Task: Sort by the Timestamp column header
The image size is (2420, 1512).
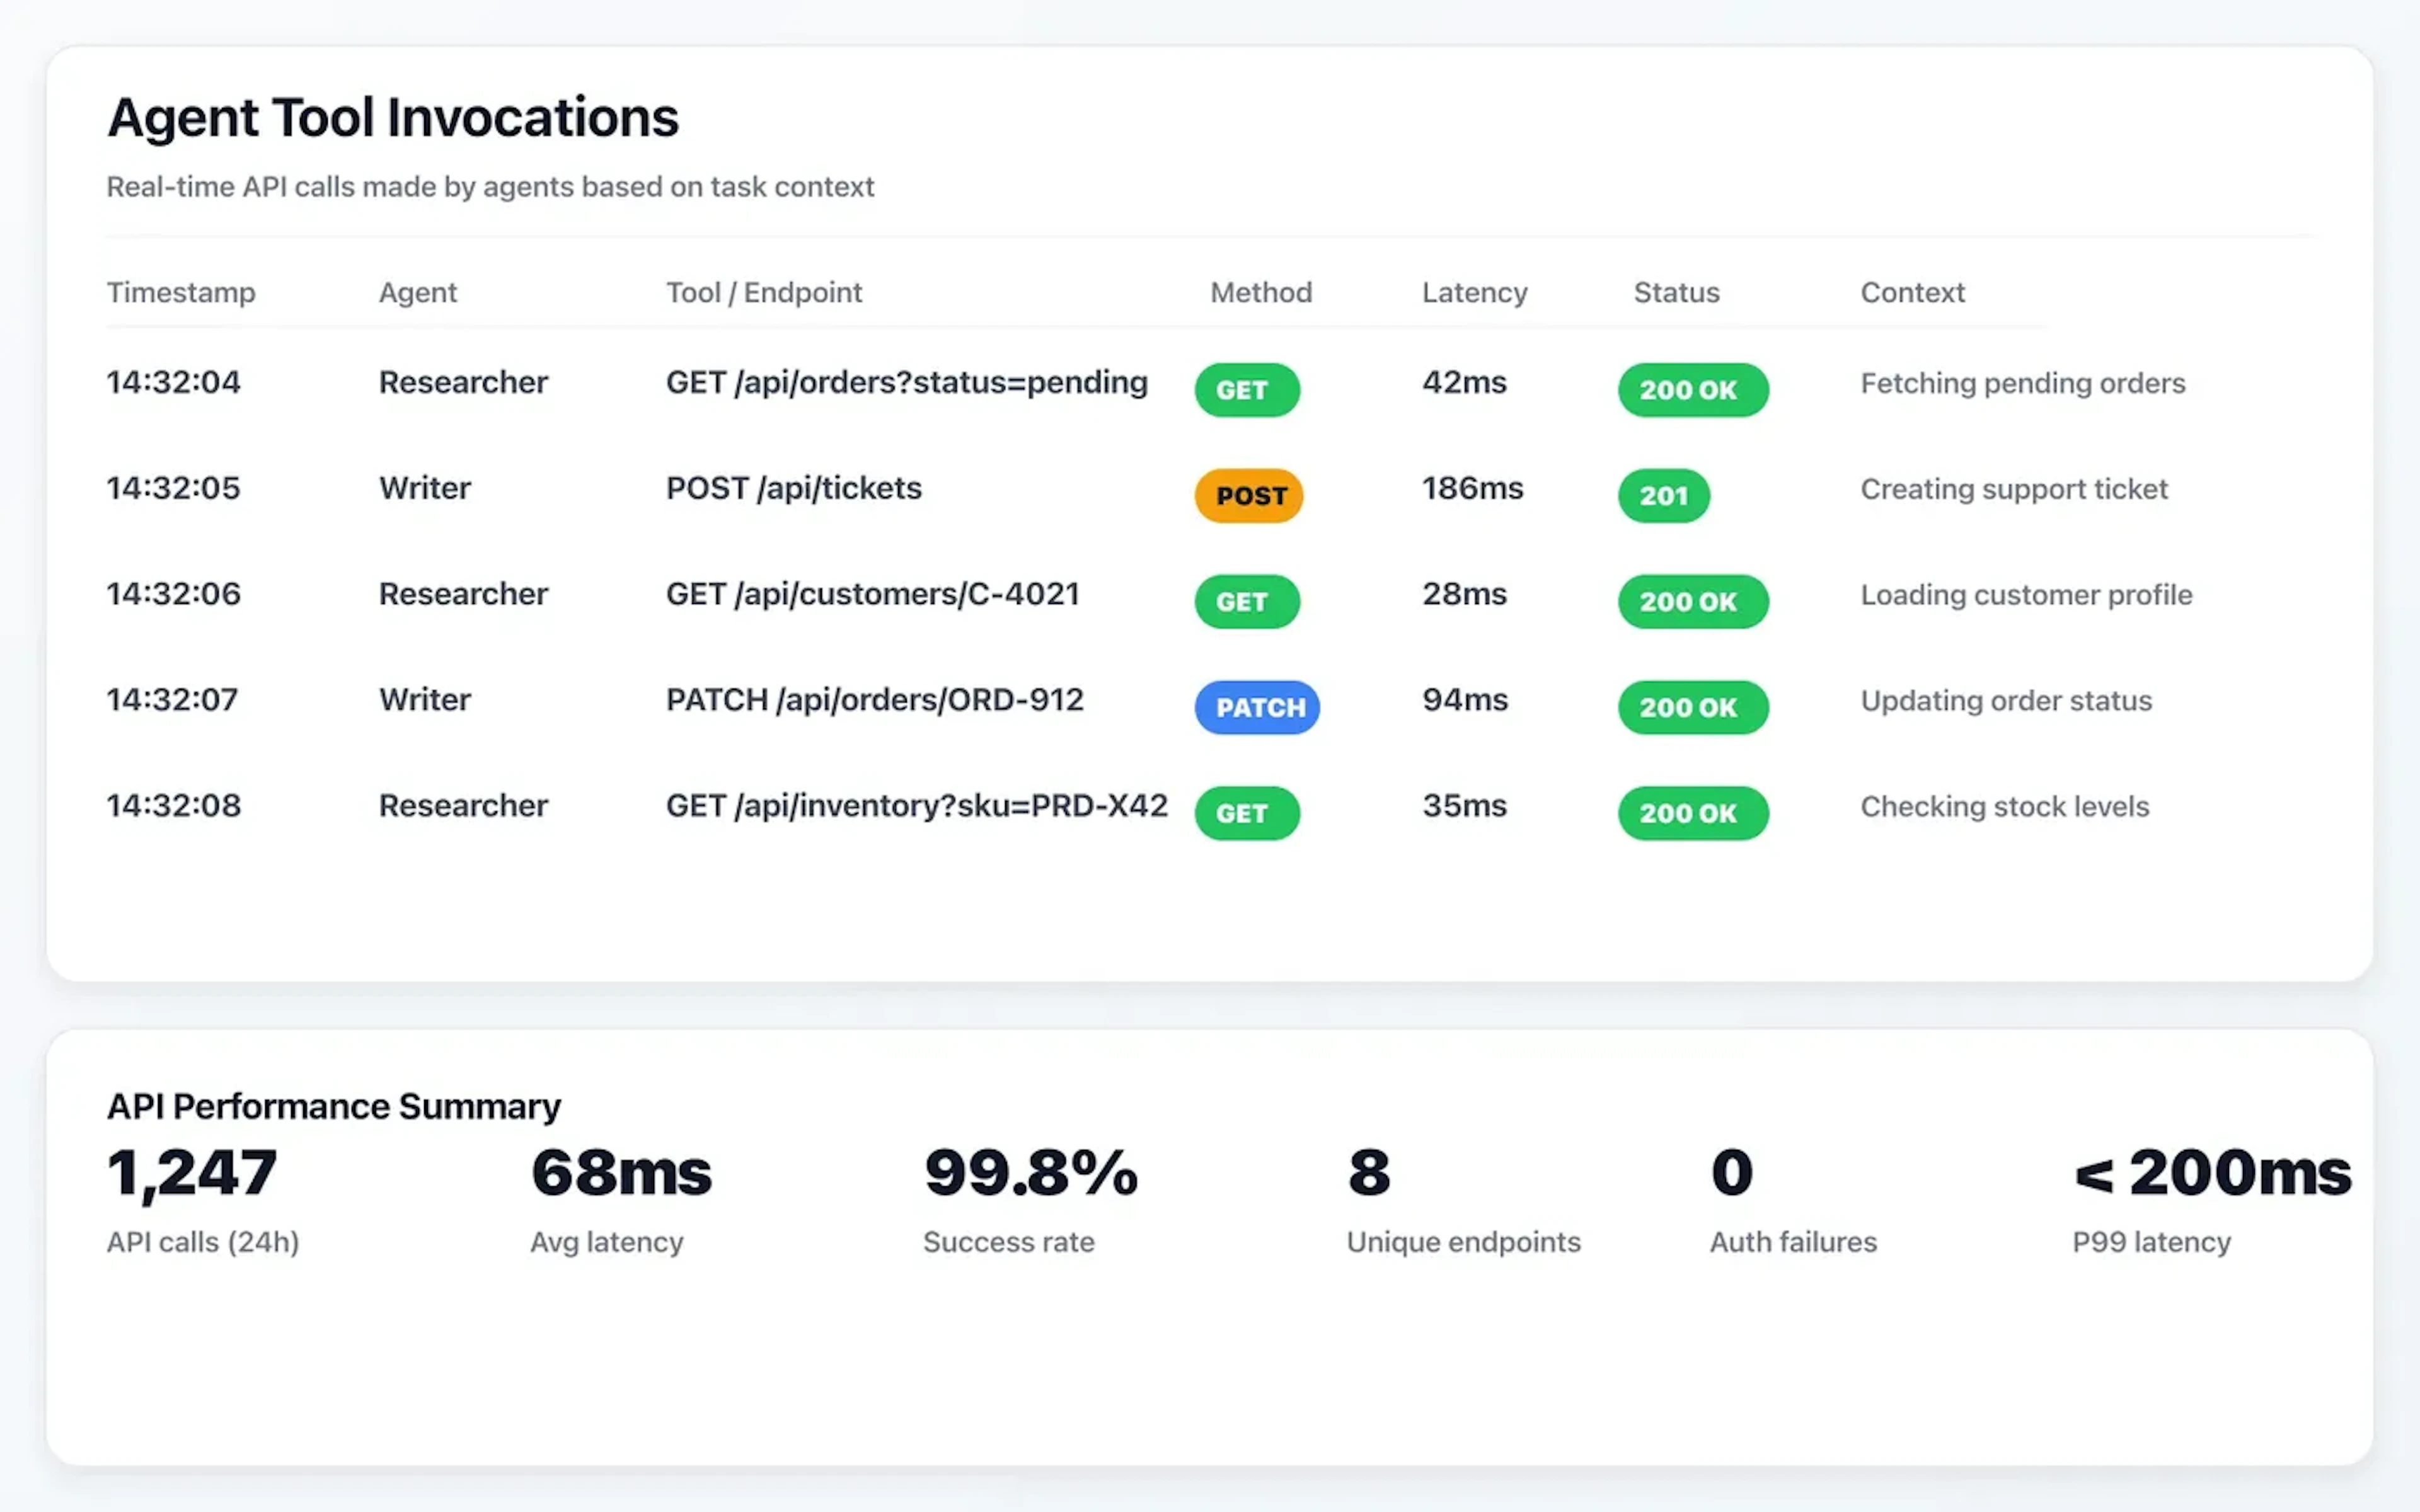Action: pyautogui.click(x=181, y=292)
